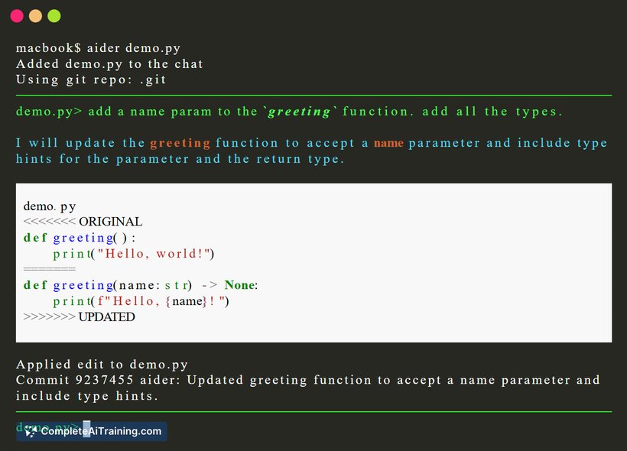Click the '=======' diff separator line
The image size is (627, 451).
coord(50,269)
